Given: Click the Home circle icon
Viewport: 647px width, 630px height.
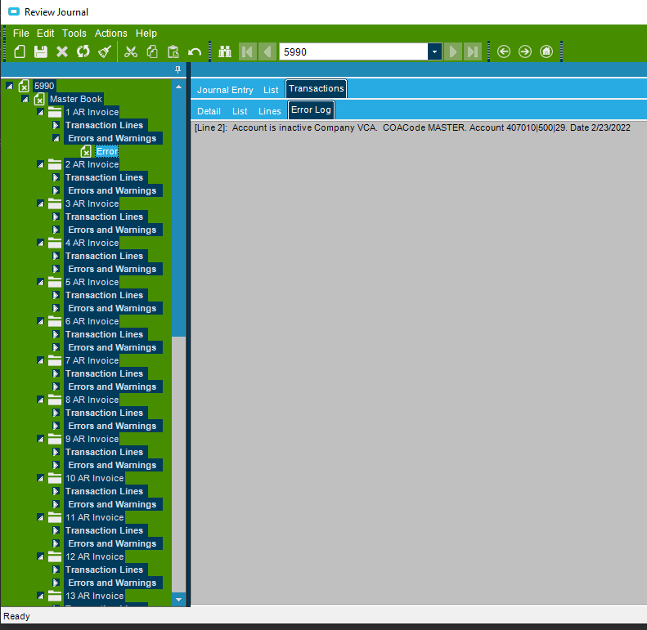Looking at the screenshot, I should (x=546, y=52).
